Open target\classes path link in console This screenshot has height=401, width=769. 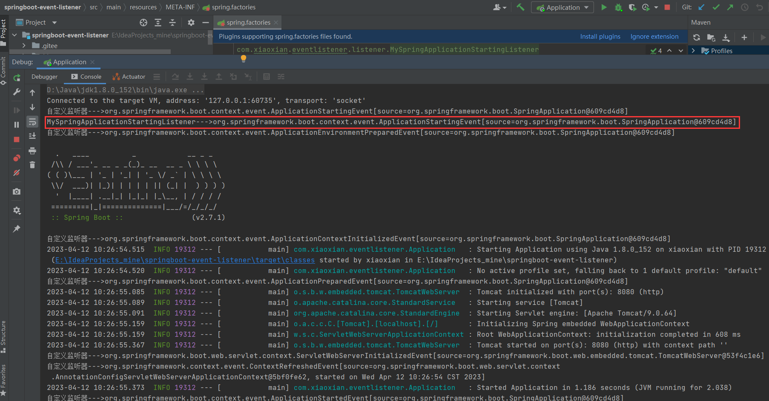[x=185, y=260]
